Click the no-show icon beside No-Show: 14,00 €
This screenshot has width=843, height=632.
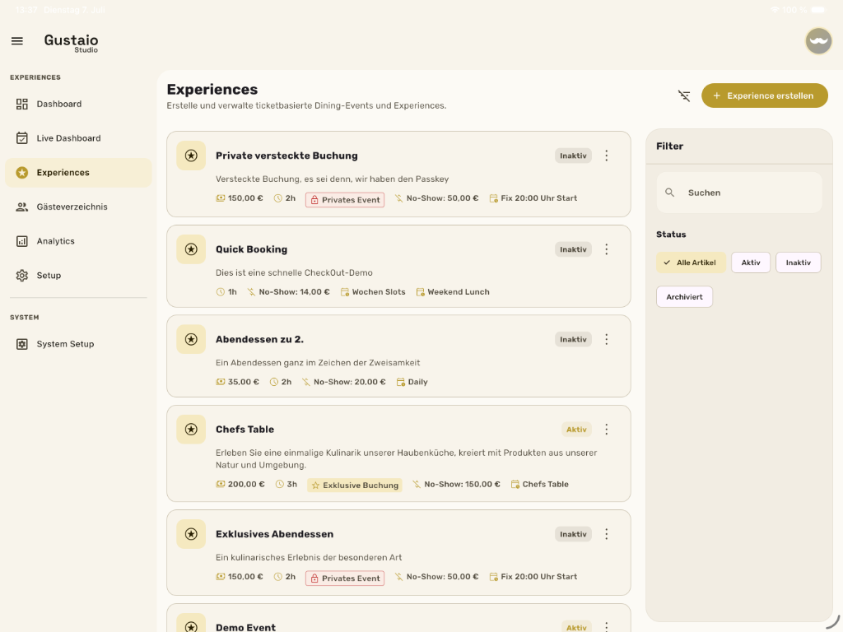click(x=251, y=292)
